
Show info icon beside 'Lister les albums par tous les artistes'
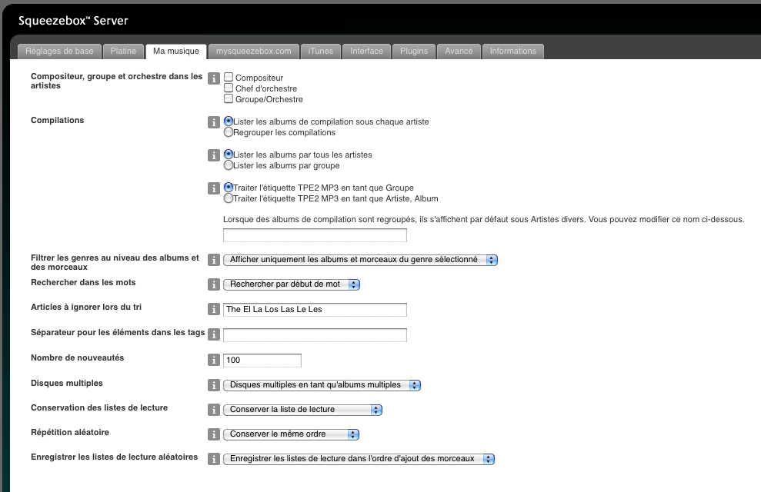click(214, 155)
